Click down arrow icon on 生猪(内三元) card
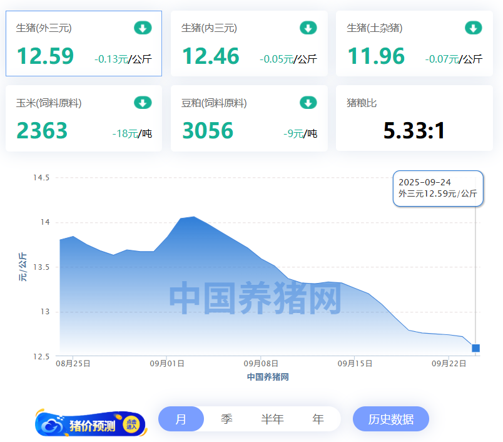This screenshot has width=503, height=442. (x=308, y=28)
